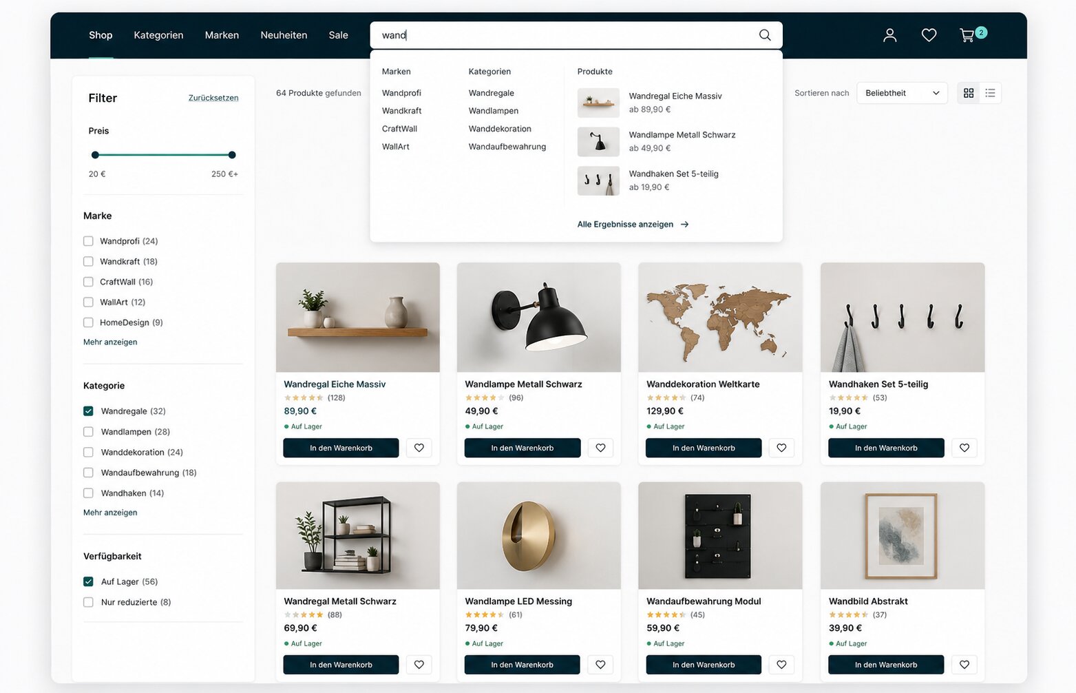Add Wanddekoration Weltkarte to wishlist
This screenshot has width=1076, height=693.
tap(781, 448)
